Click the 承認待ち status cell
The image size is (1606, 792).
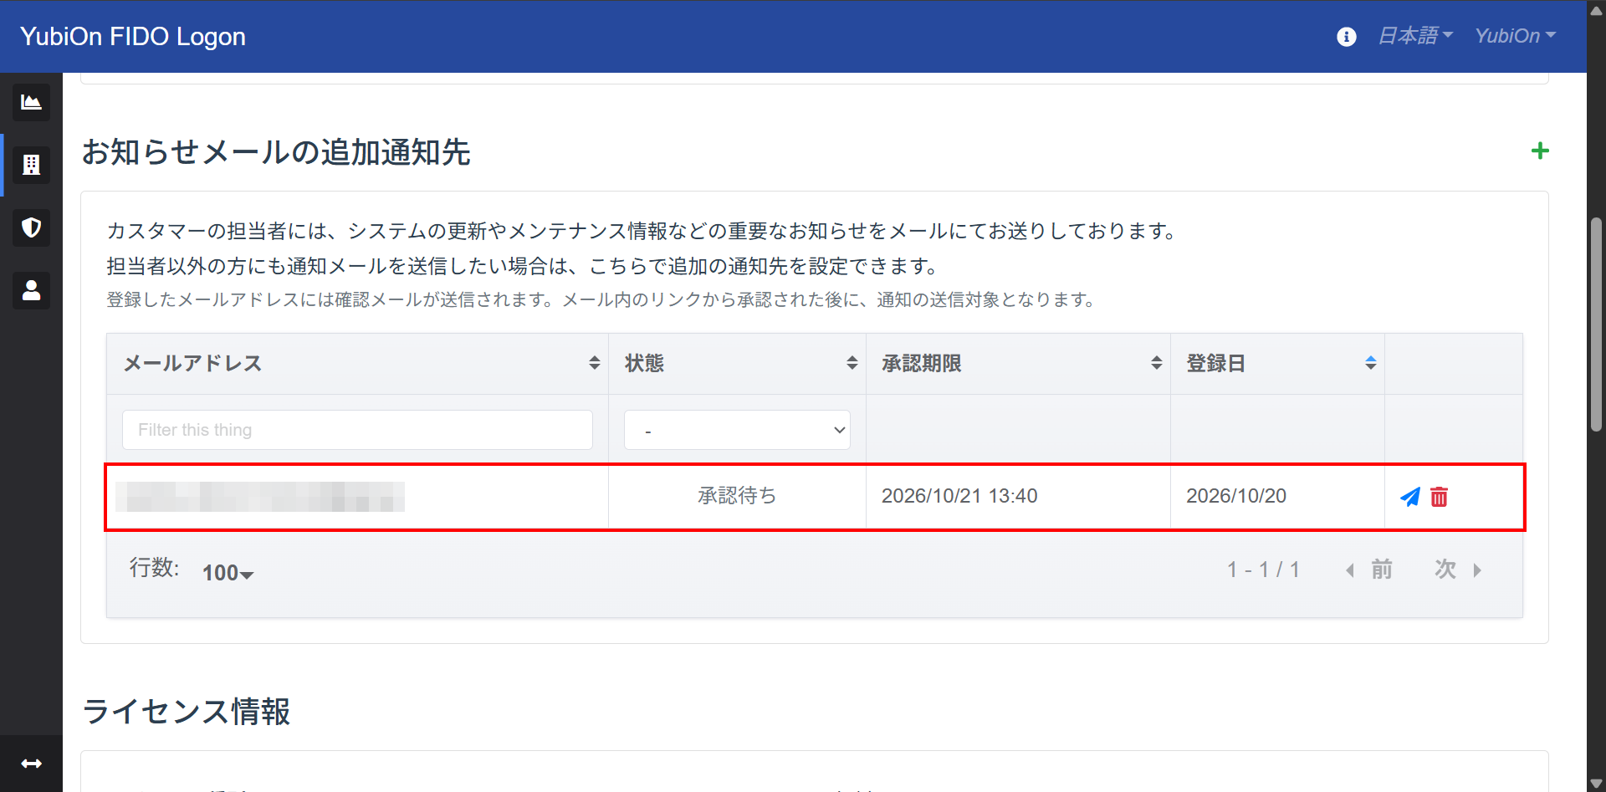click(737, 496)
